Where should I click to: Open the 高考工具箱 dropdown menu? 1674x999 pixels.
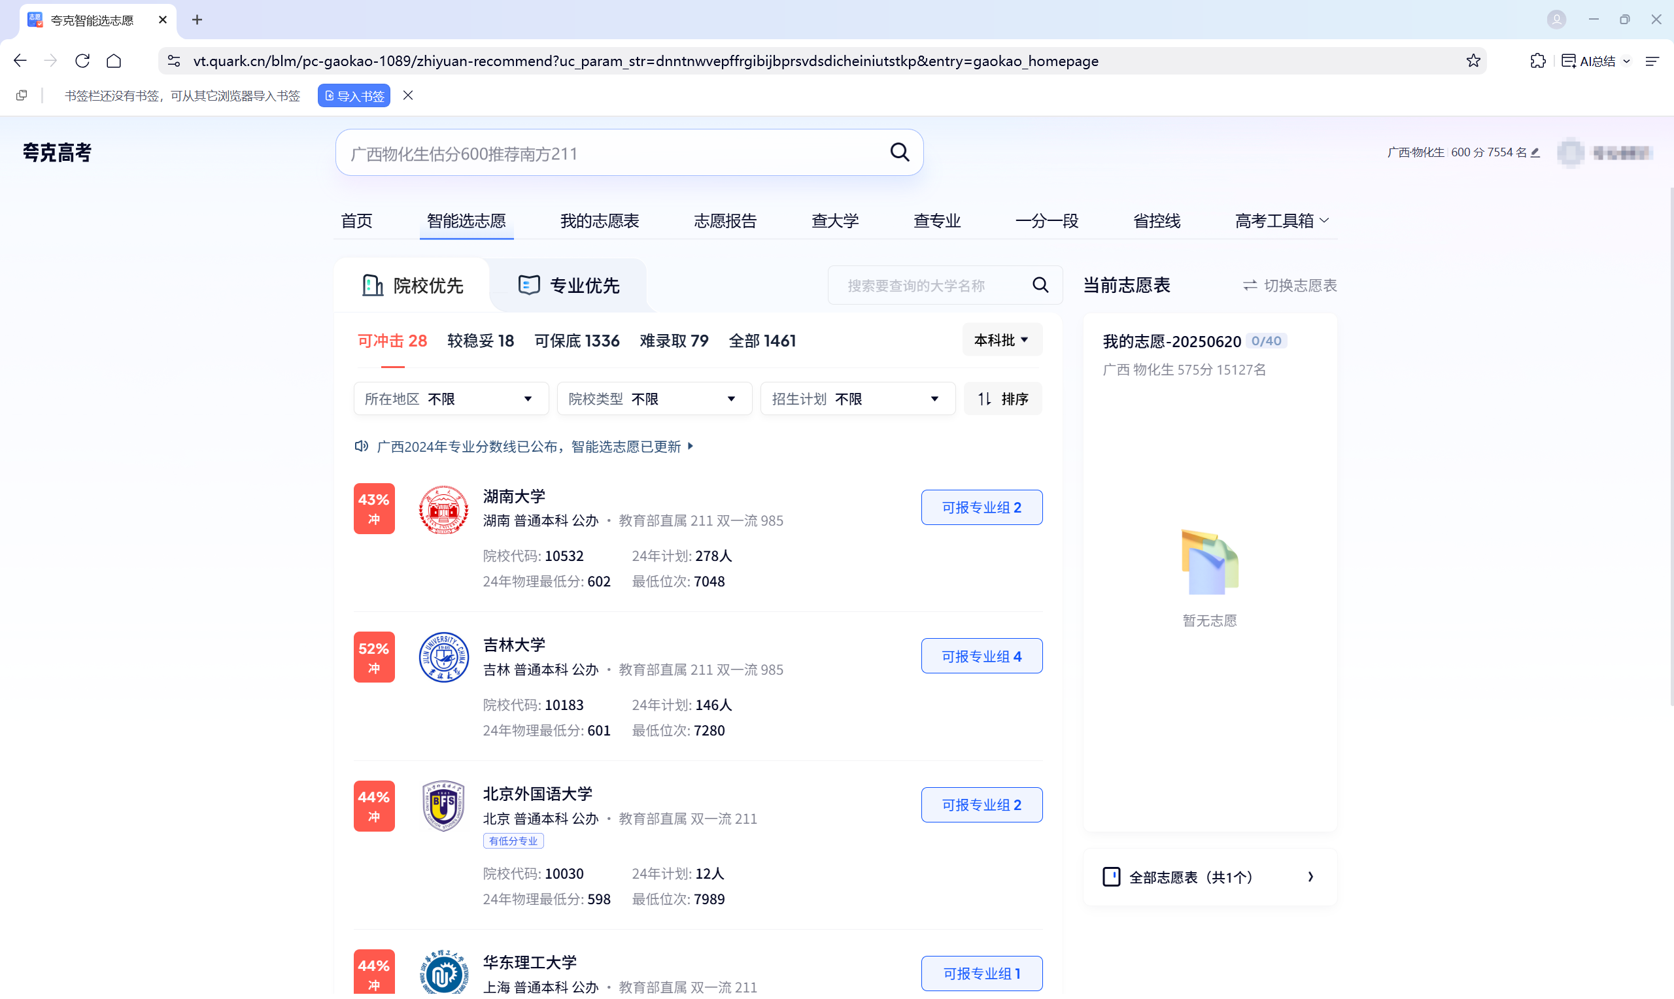pos(1280,220)
